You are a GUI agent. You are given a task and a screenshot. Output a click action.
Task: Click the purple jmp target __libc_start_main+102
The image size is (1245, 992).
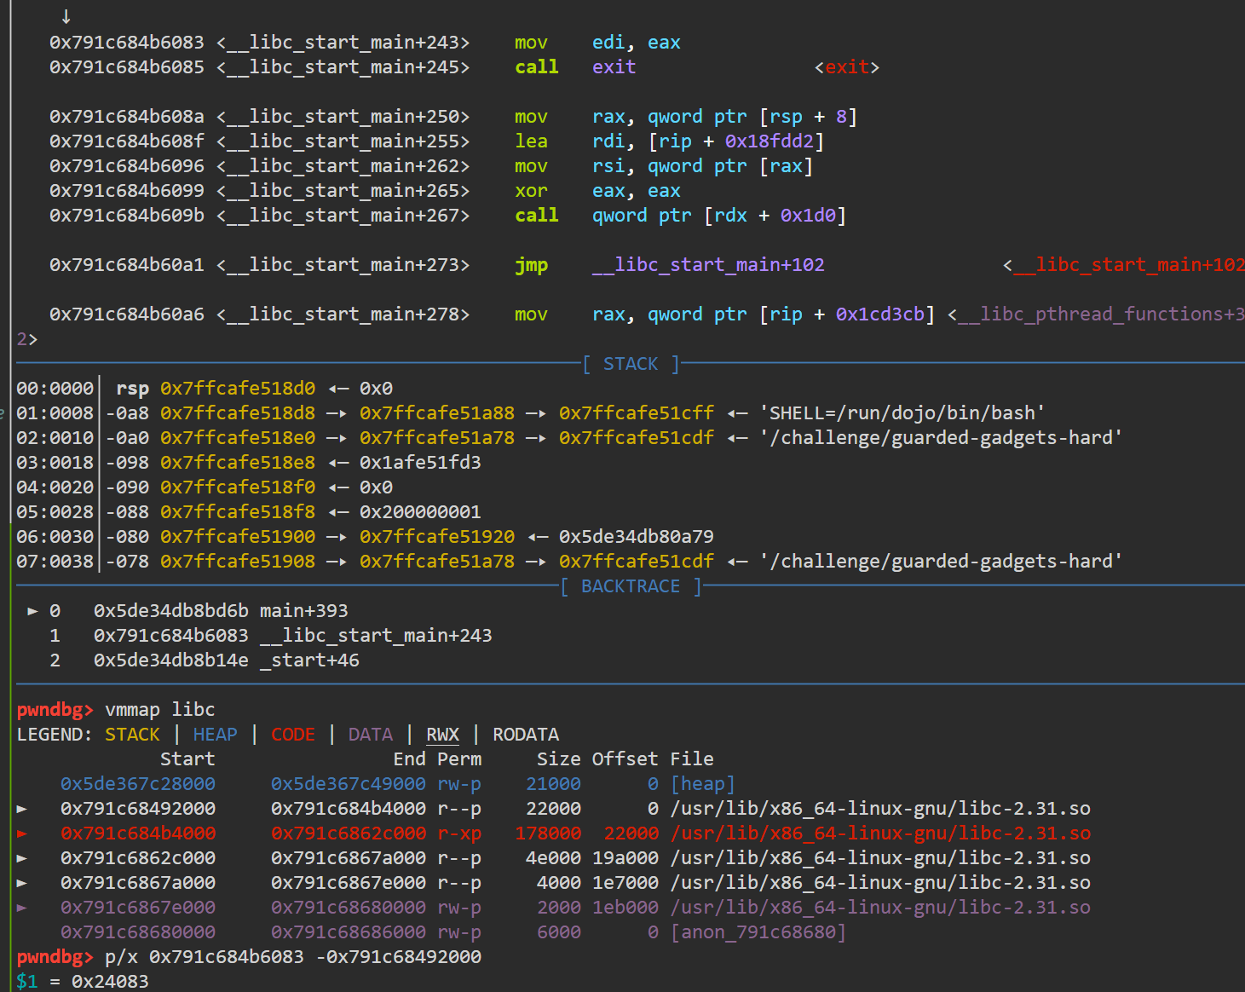[708, 265]
